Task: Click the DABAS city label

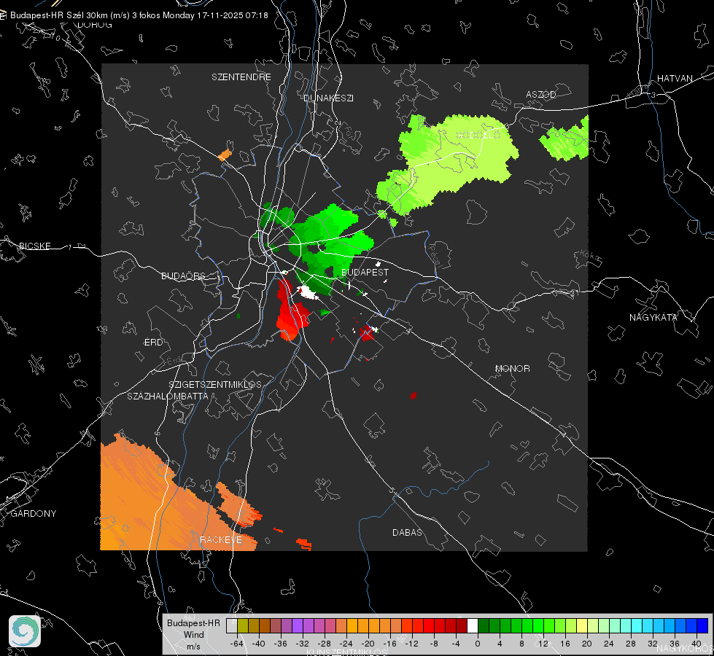Action: coord(407,533)
